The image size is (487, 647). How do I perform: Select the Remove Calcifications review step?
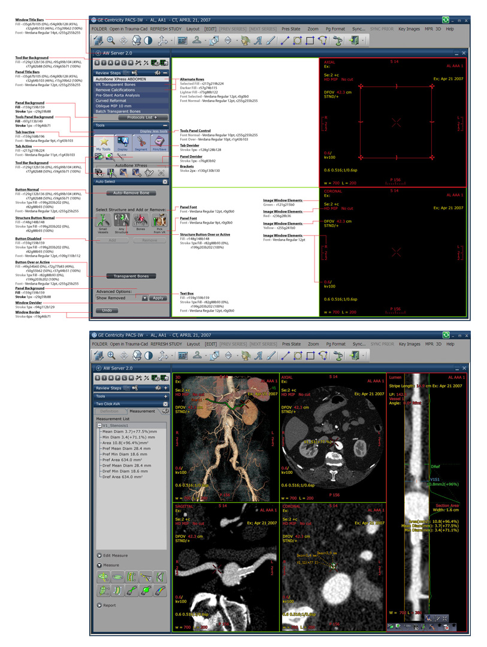[x=131, y=90]
